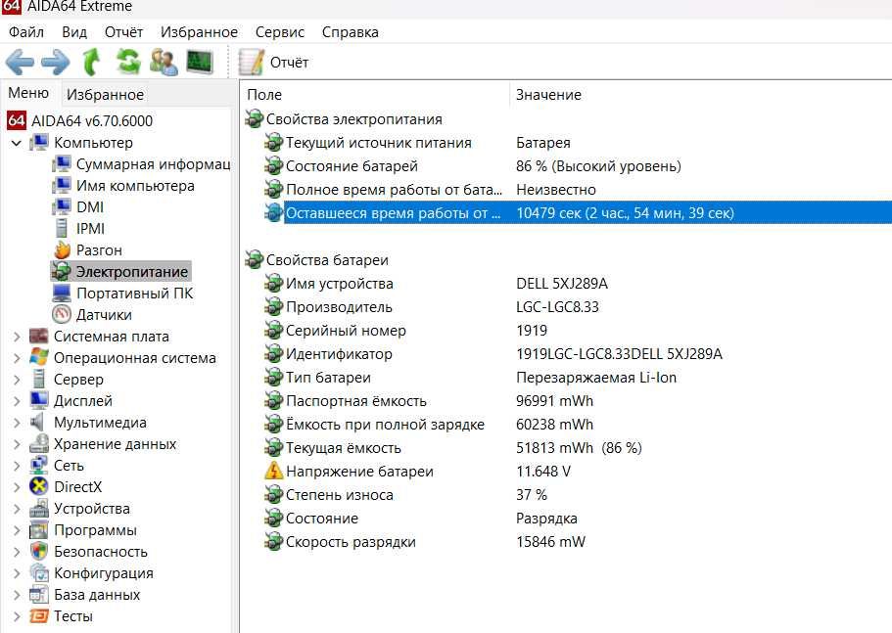Click the green monitor graph toolbar icon
Viewport: 892px width, 633px height.
click(200, 62)
